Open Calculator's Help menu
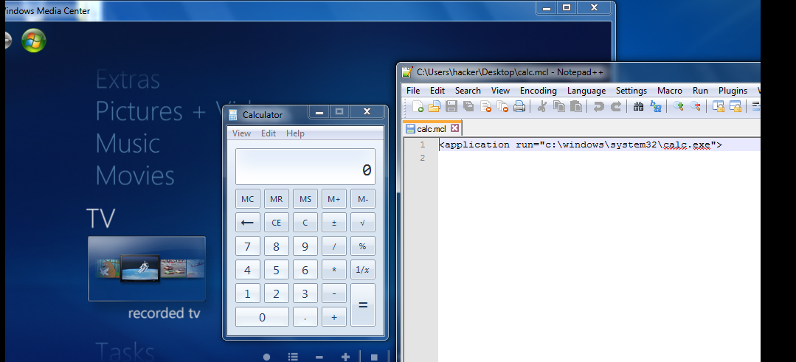The height and width of the screenshot is (362, 796). click(x=295, y=133)
